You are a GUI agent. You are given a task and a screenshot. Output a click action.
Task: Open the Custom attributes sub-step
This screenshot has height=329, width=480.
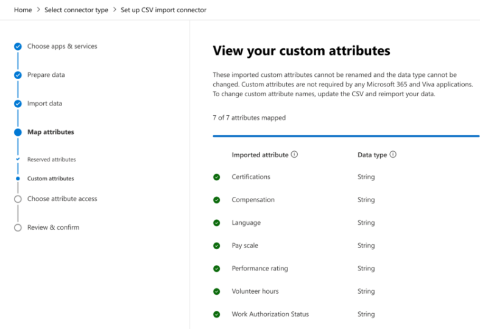click(50, 179)
